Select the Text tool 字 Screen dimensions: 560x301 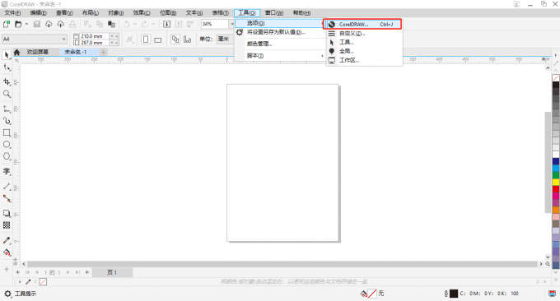(x=7, y=172)
